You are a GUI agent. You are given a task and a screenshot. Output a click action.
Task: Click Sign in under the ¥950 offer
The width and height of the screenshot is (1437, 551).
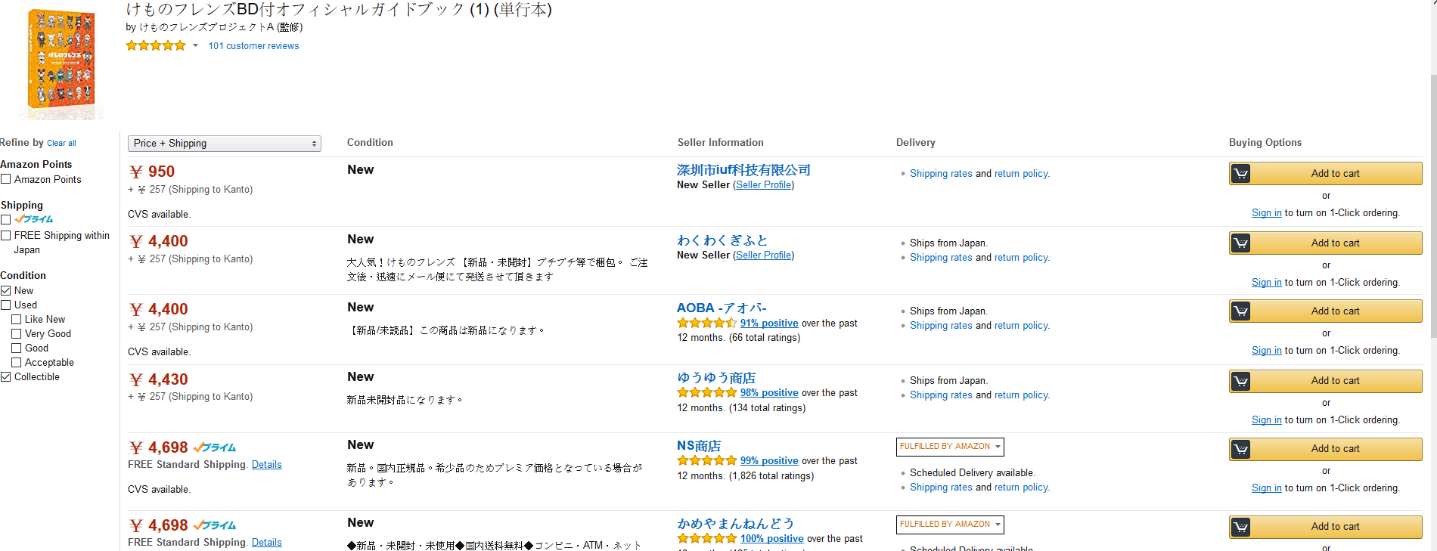[1267, 213]
